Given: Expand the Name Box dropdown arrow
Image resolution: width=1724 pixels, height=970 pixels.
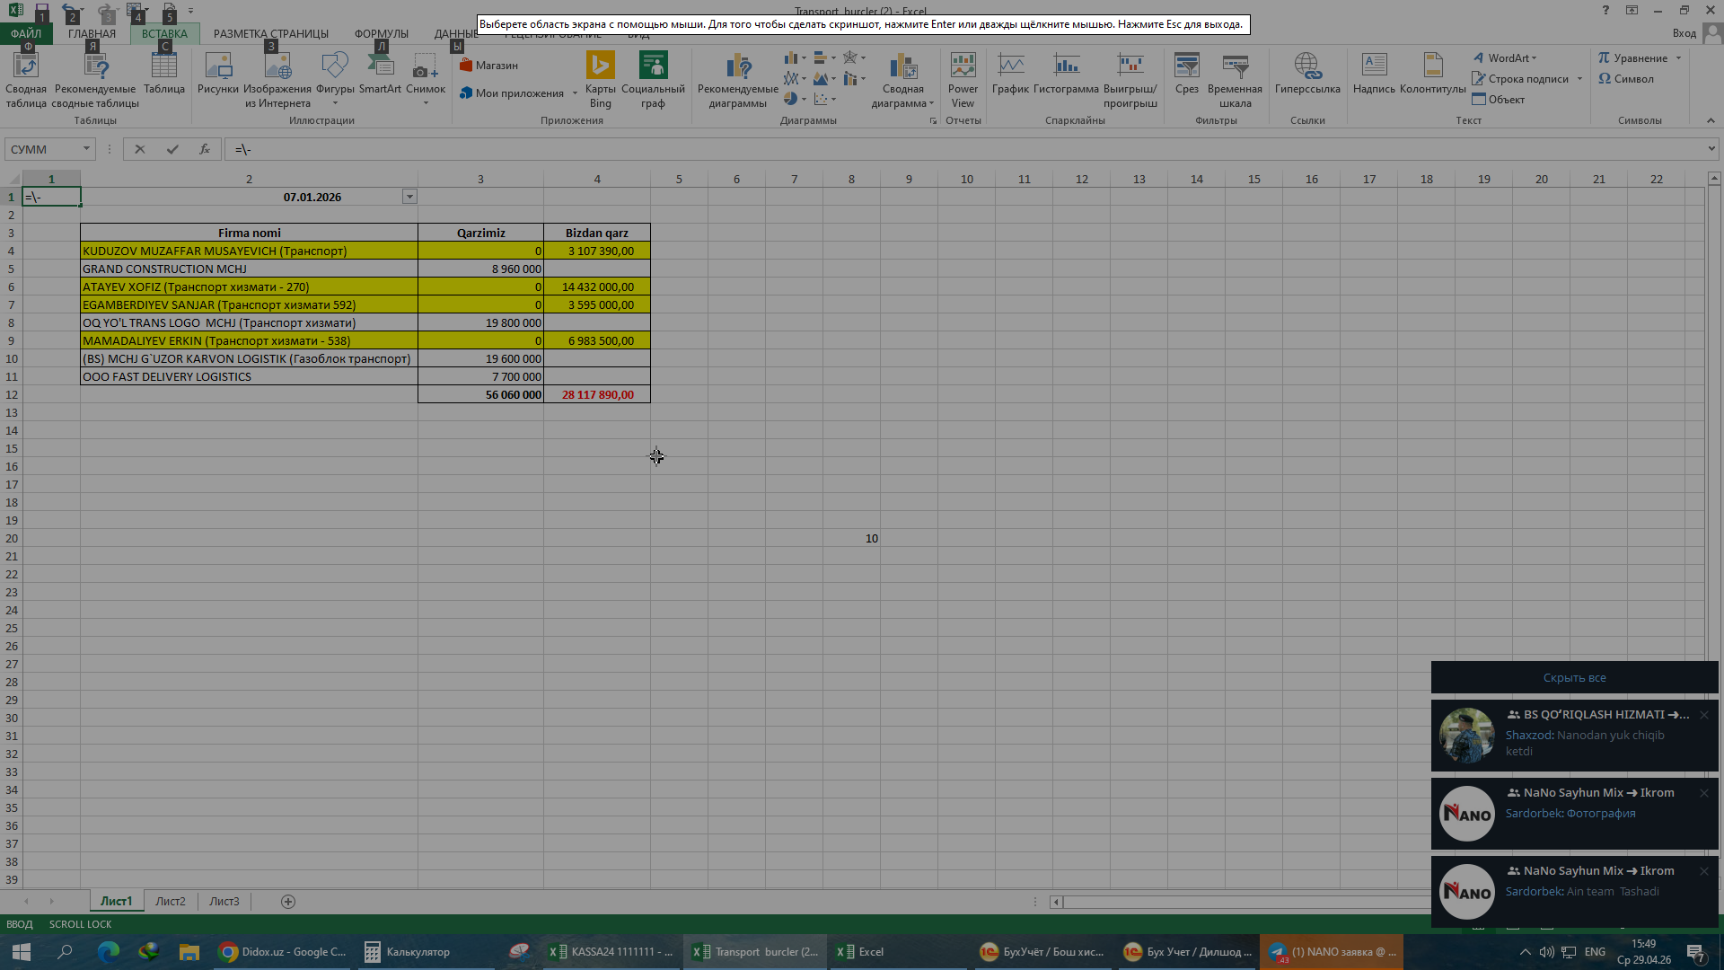Looking at the screenshot, I should click(86, 149).
